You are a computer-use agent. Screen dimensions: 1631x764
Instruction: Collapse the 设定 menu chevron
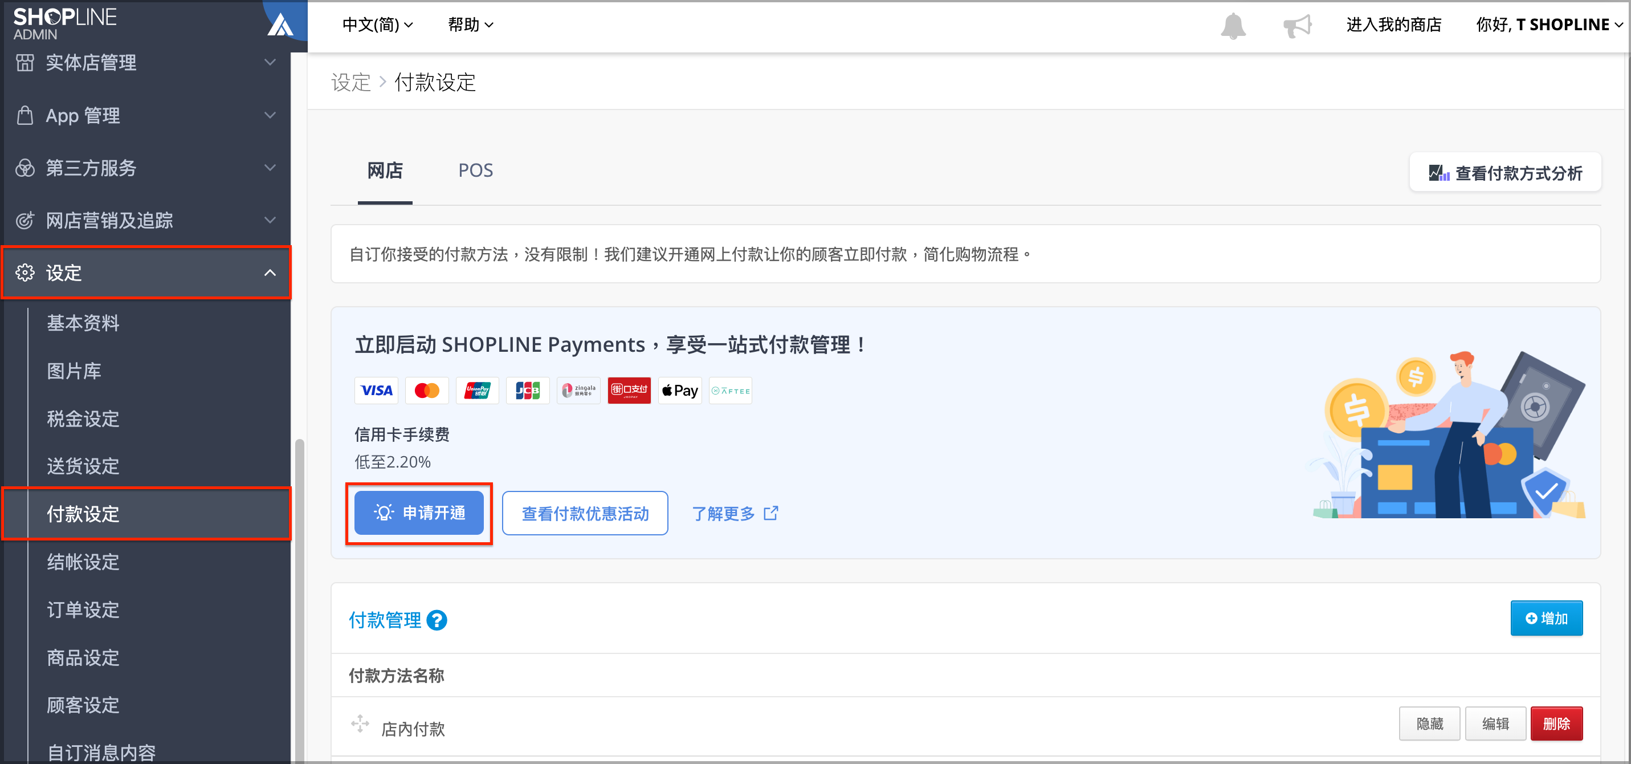[270, 273]
